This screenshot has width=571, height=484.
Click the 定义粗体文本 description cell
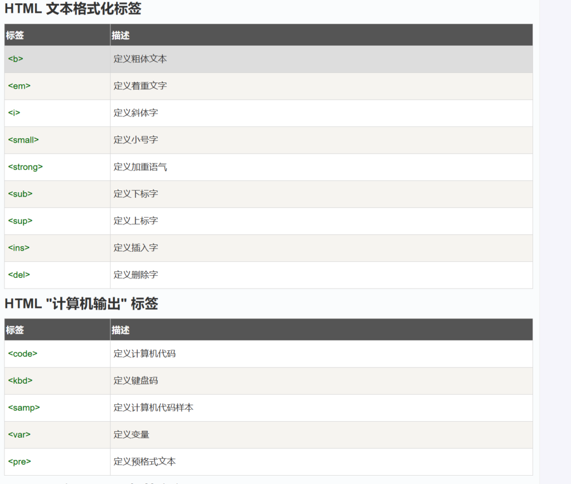[x=140, y=59]
